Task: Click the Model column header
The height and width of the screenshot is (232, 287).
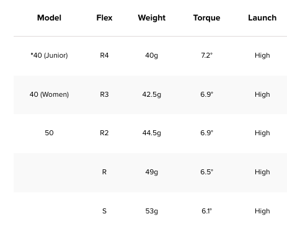Action: pos(49,18)
